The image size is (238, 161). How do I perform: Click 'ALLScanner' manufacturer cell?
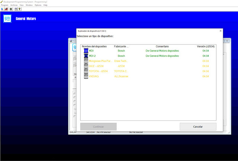121,76
